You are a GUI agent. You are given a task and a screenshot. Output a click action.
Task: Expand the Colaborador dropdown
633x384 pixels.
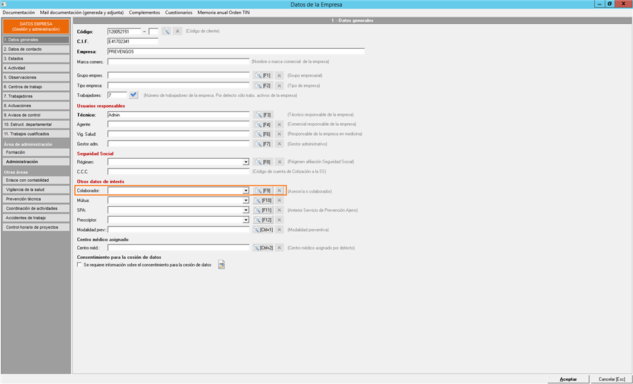(246, 190)
